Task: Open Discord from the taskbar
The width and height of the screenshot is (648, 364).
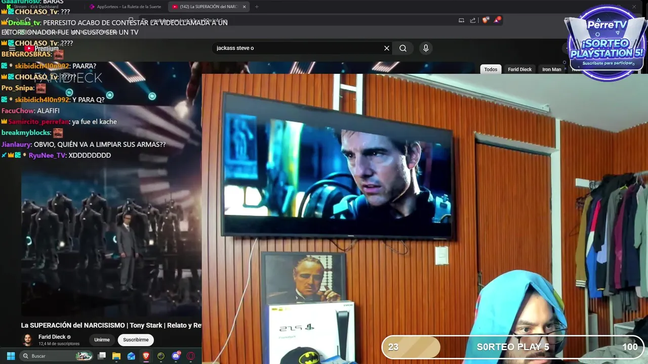Action: point(176,356)
